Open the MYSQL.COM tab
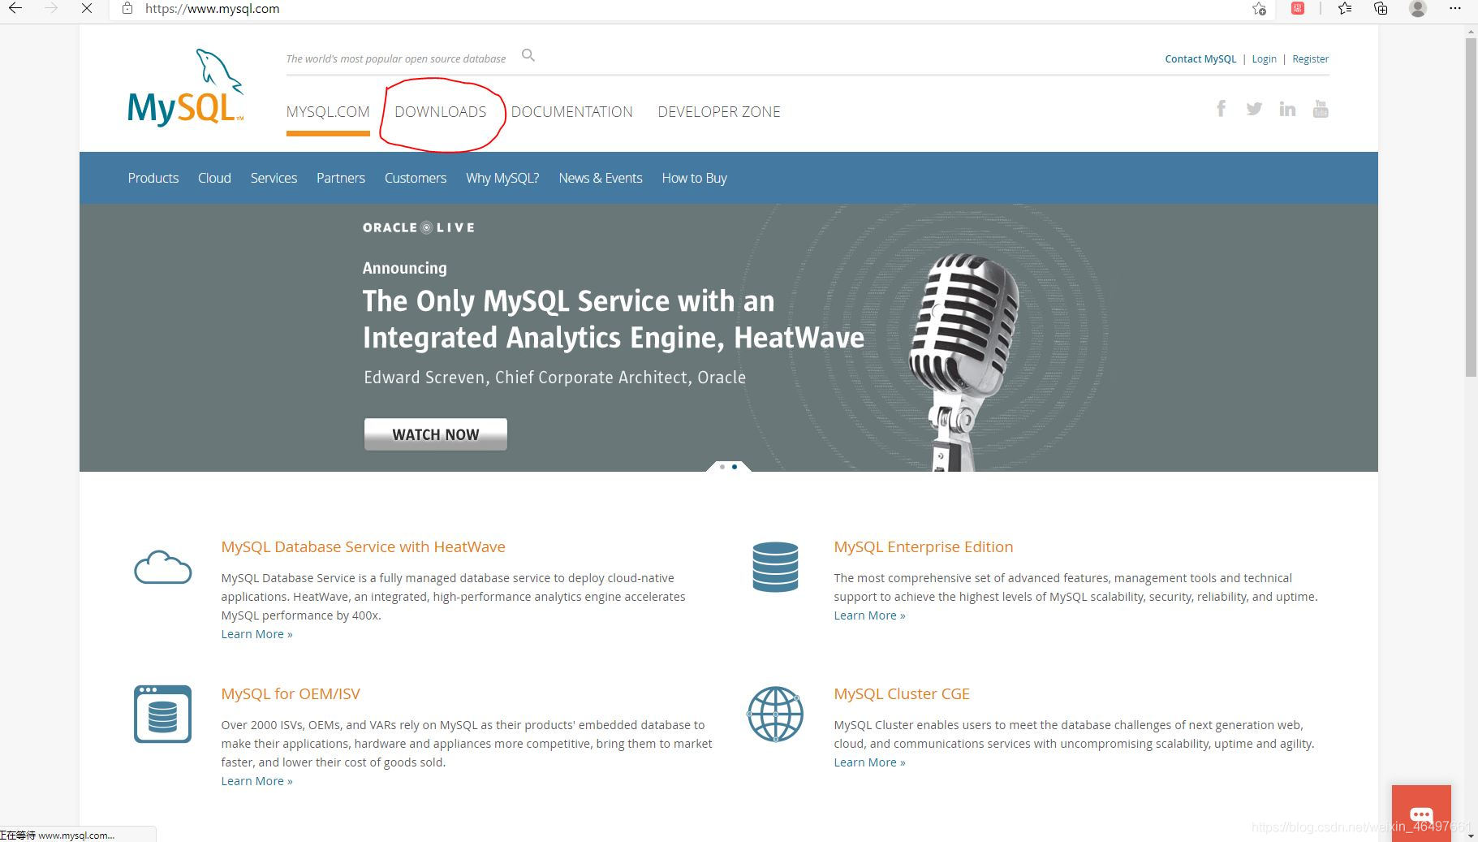 tap(328, 112)
